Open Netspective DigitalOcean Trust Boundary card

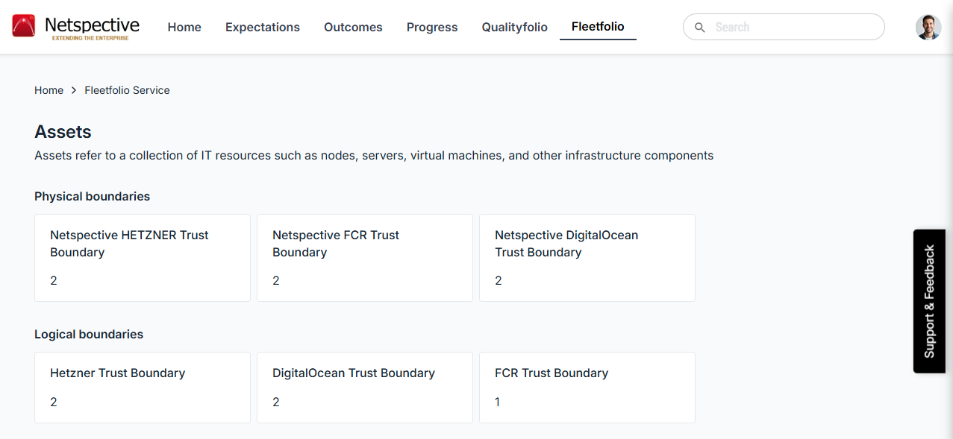pyautogui.click(x=587, y=258)
